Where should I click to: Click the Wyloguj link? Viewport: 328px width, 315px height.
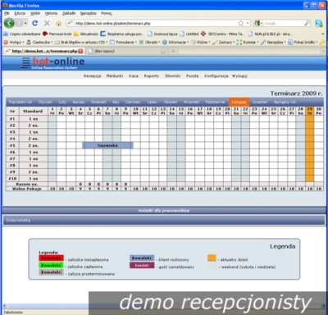click(x=239, y=75)
